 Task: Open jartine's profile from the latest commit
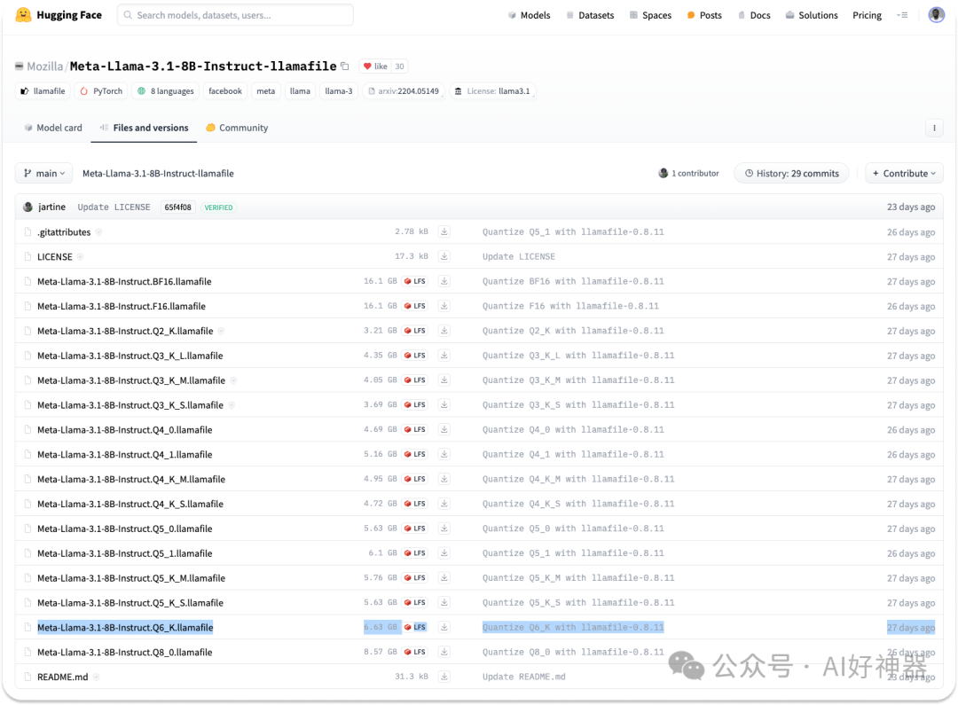click(52, 208)
